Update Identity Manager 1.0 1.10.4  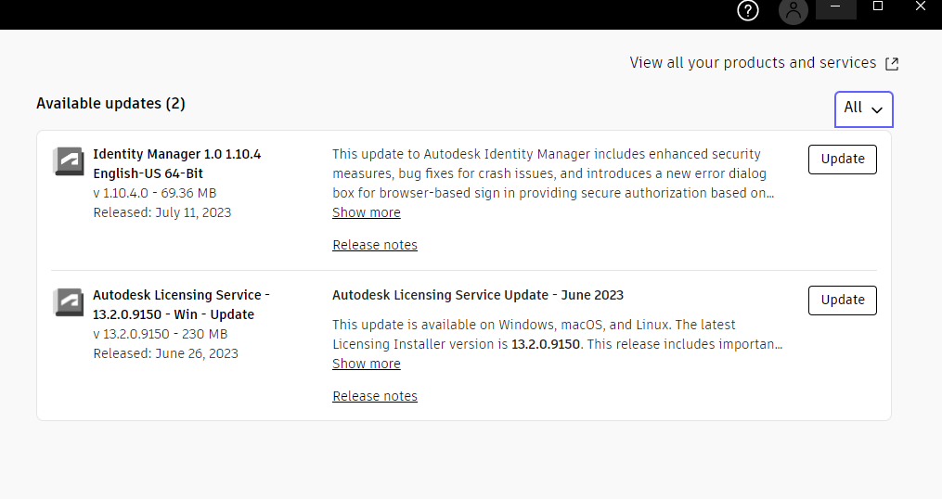coord(842,159)
